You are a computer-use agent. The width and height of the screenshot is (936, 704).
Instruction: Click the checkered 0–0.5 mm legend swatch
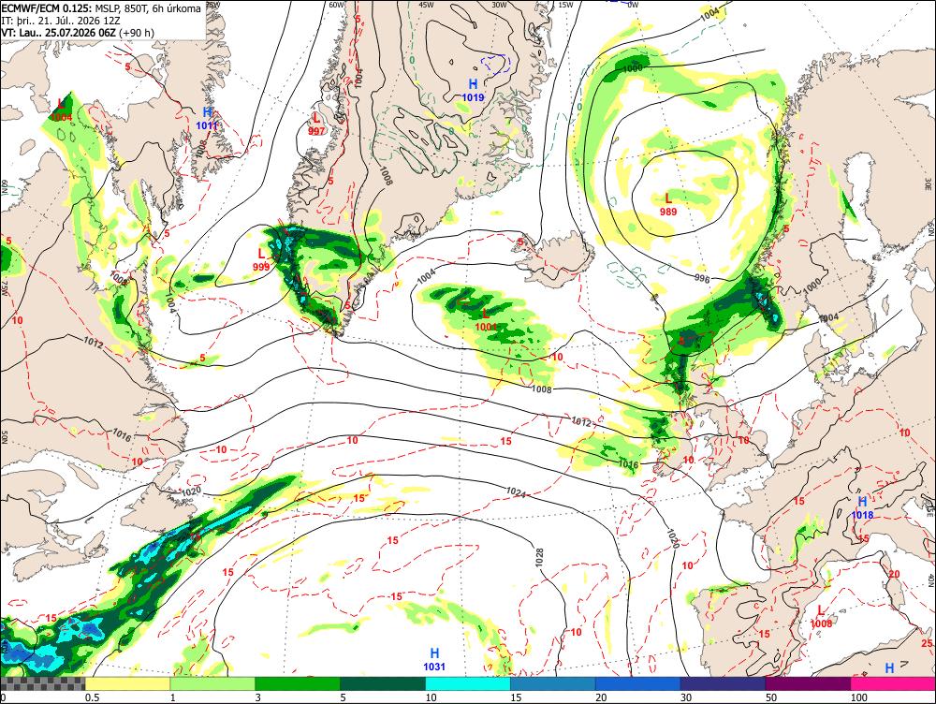pos(42,683)
